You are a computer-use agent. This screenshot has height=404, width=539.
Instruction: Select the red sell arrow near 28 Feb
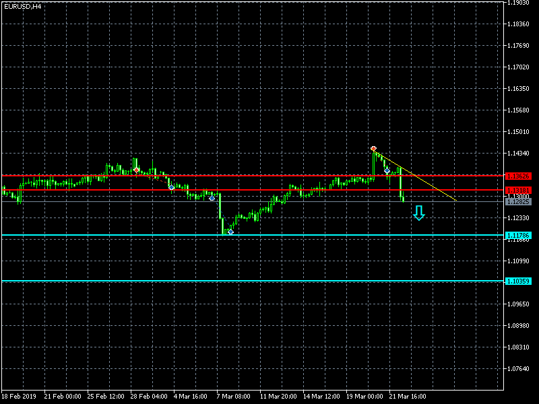pyautogui.click(x=137, y=170)
